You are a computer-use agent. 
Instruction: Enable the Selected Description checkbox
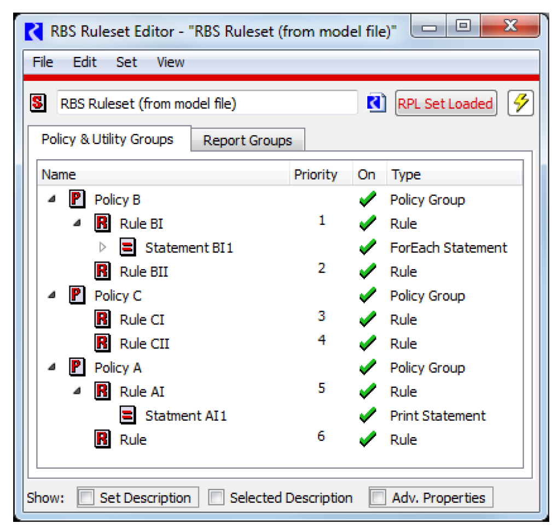pos(217,498)
